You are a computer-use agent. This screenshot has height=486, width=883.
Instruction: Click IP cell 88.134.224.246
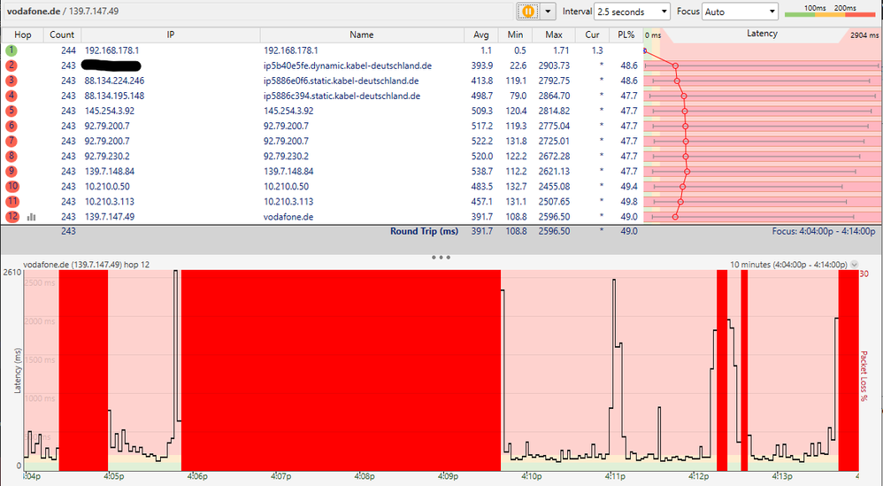[114, 81]
